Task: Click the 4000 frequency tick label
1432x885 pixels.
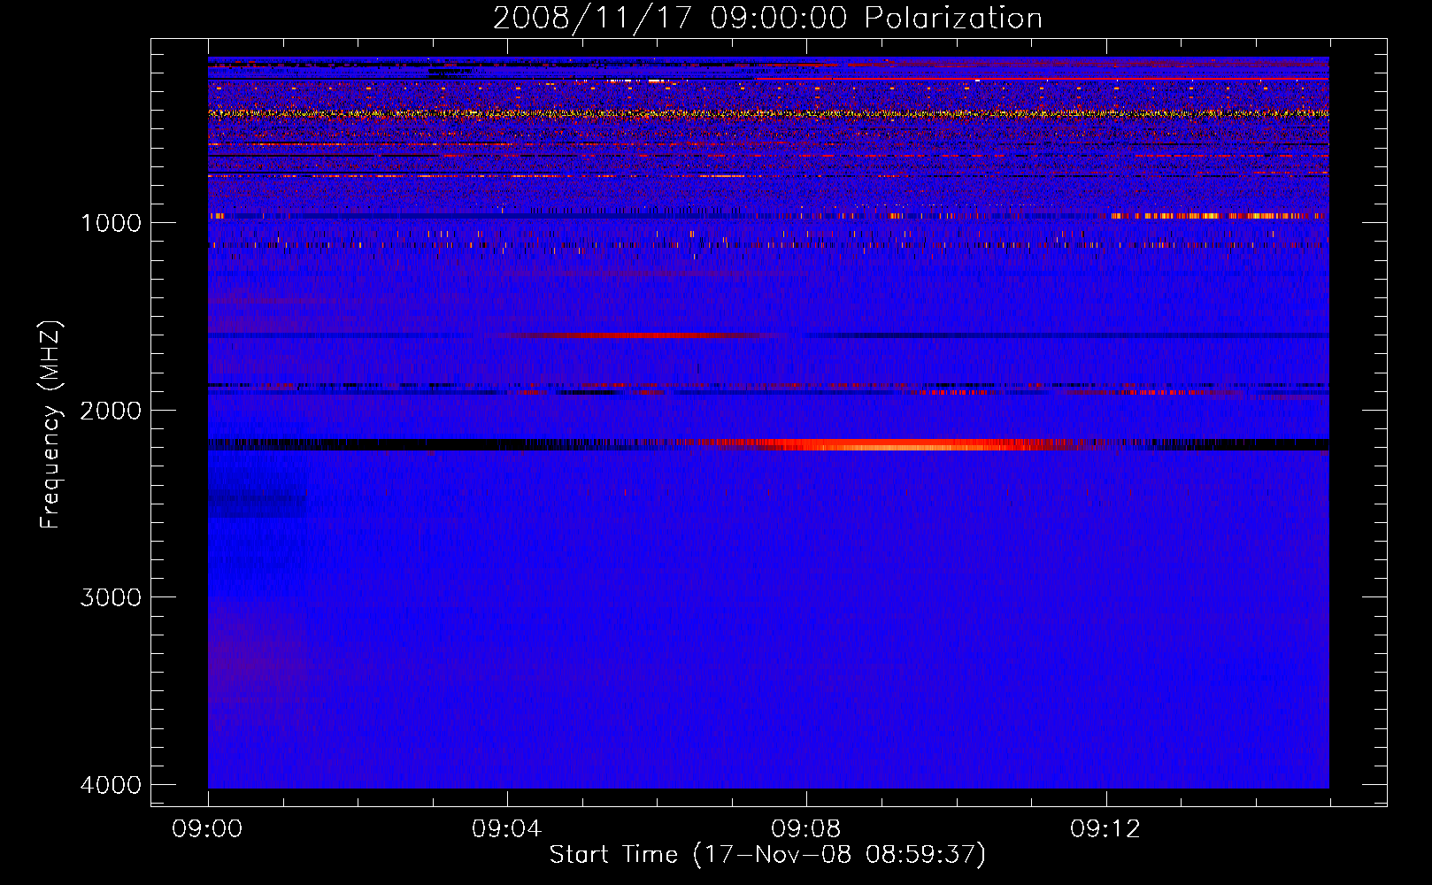Action: [111, 785]
